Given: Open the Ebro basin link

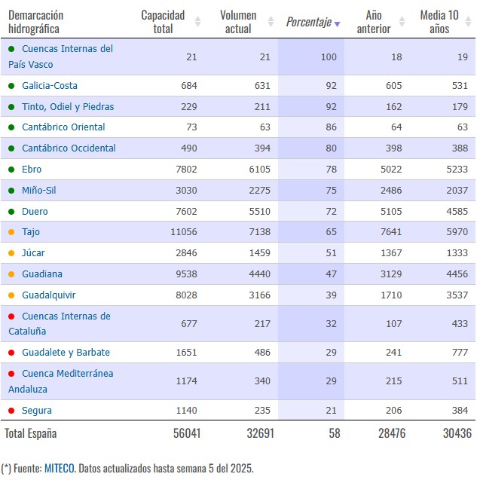Looking at the screenshot, I should click(32, 170).
